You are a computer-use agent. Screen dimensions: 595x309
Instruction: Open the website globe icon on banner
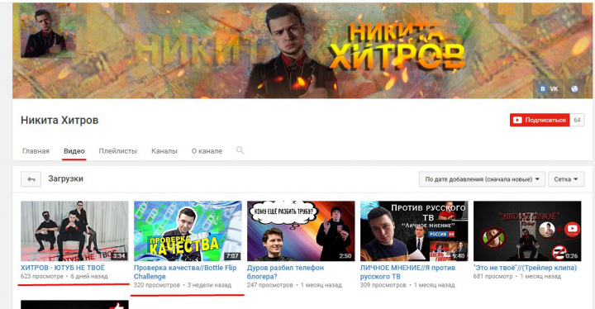point(574,89)
